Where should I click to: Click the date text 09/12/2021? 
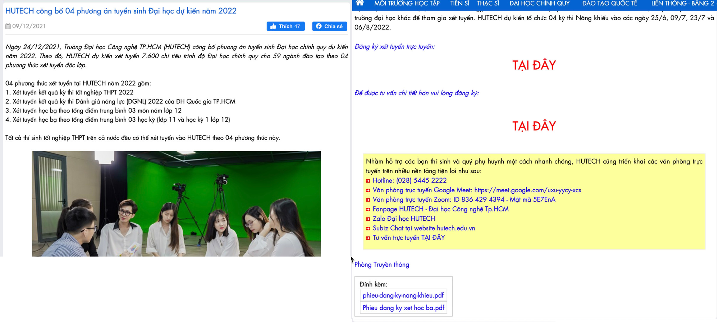pyautogui.click(x=29, y=26)
